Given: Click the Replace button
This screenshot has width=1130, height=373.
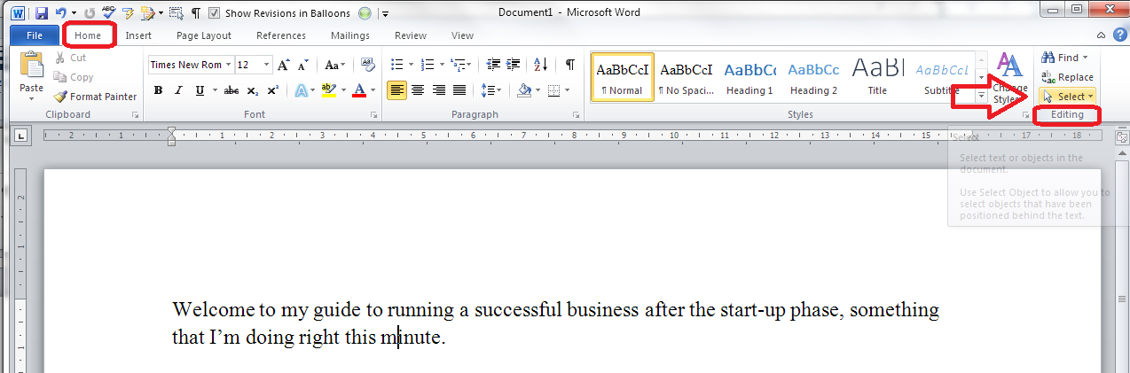Looking at the screenshot, I should 1068,77.
